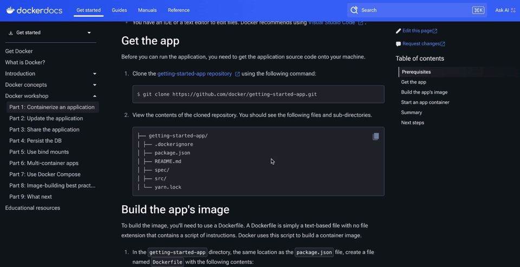The height and width of the screenshot is (267, 520).
Task: Click '.dockerignore' in the file tree
Action: 174,144
